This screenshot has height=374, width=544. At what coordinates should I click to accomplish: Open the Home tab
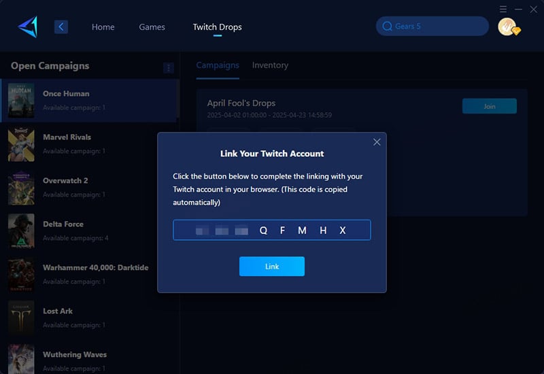103,27
